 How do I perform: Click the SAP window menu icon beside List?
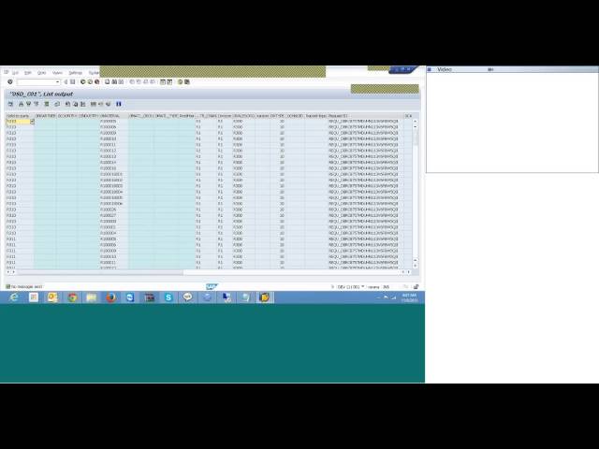coord(7,72)
